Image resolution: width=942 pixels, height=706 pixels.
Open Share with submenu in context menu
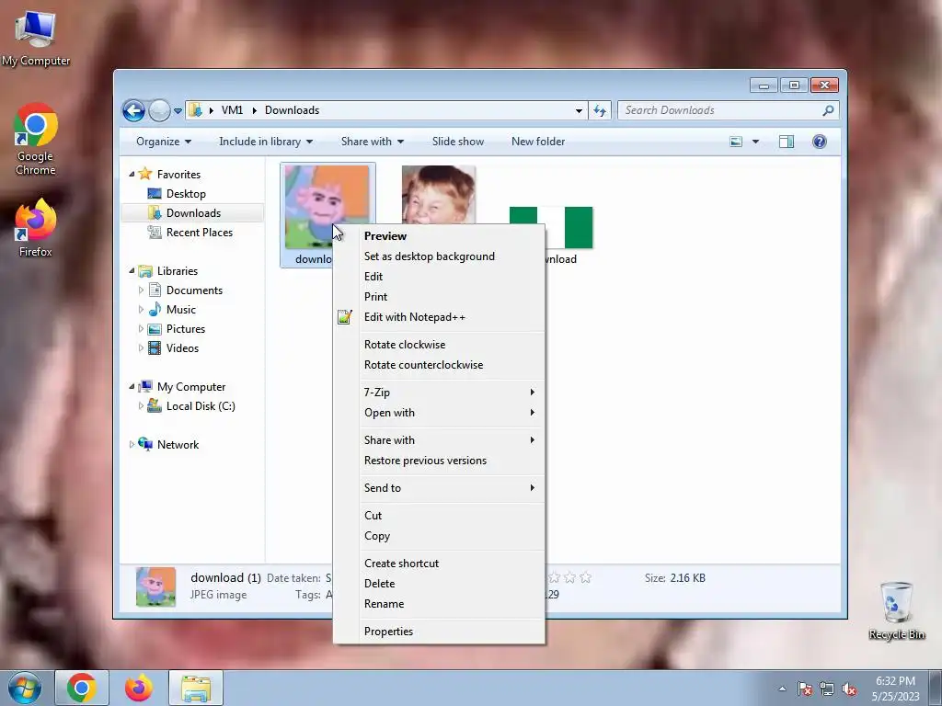(439, 440)
